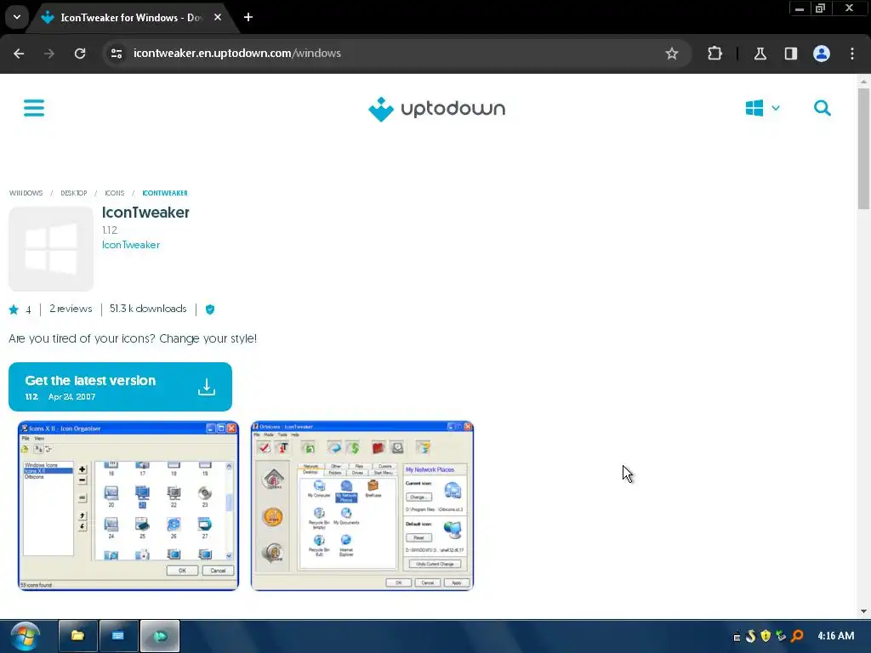The width and height of the screenshot is (871, 653).
Task: Click the ICONTWEAKER breadcrumb
Action: (165, 193)
